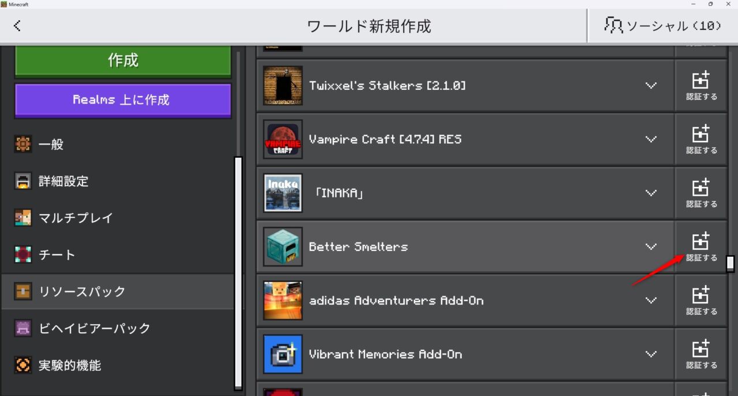Open the マルチプレイ settings tab
This screenshot has width=738, height=396.
point(118,218)
